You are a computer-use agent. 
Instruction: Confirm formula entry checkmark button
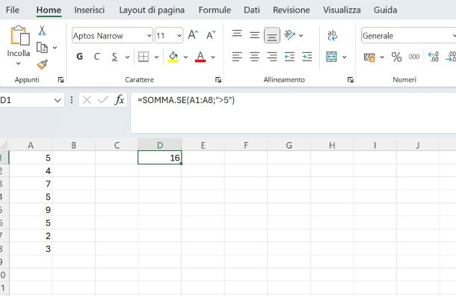(x=102, y=100)
